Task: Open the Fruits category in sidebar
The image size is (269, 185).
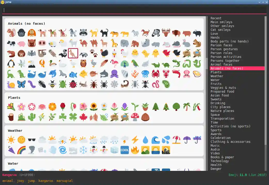Action: click(x=216, y=84)
